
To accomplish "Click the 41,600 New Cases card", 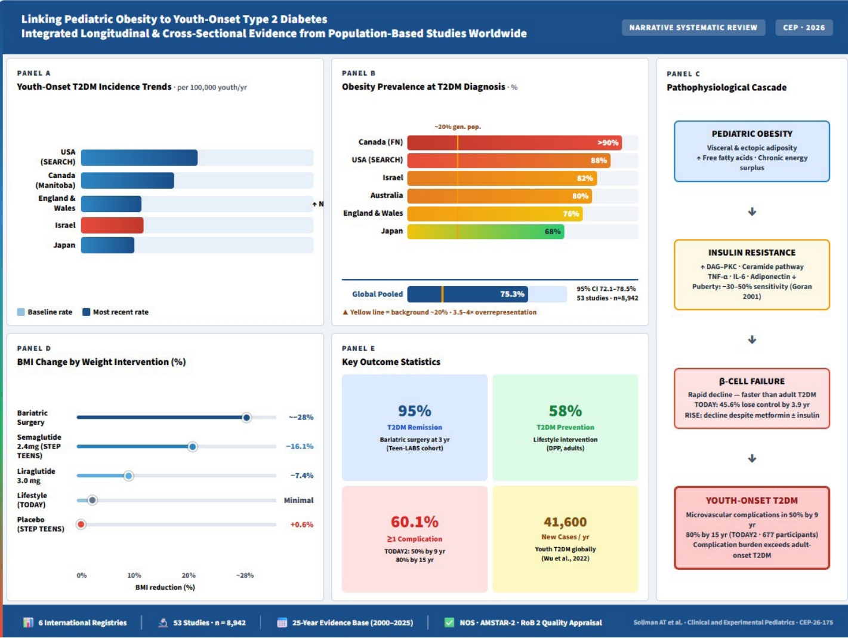I will point(565,539).
